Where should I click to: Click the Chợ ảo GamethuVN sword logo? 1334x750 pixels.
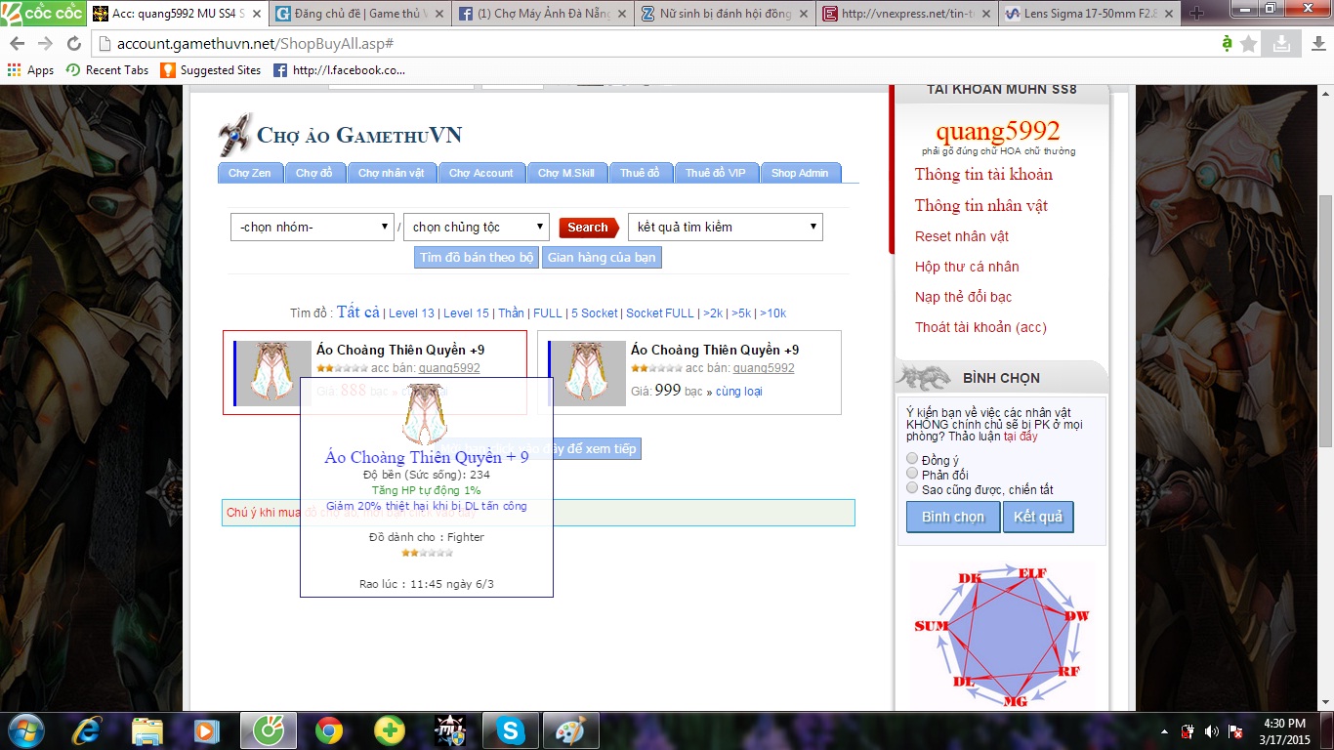point(235,136)
